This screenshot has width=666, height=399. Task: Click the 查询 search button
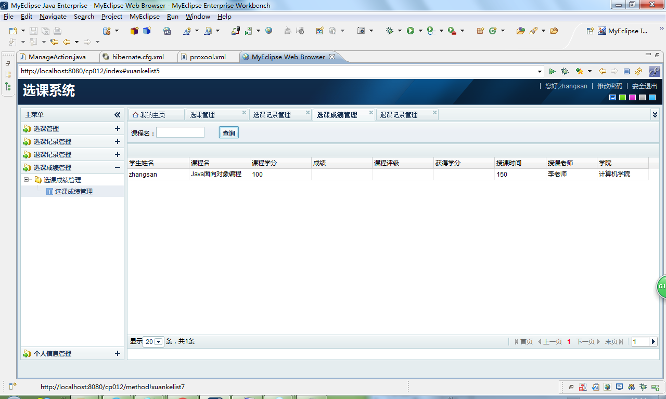(x=228, y=132)
